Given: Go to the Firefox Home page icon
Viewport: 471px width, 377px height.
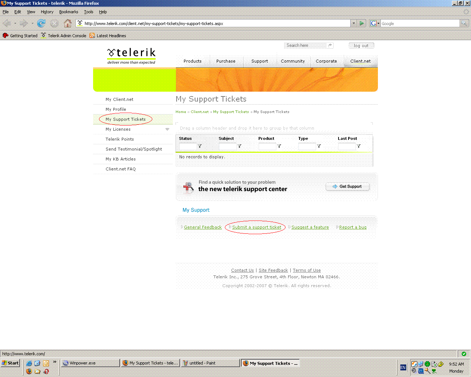Looking at the screenshot, I should tap(68, 23).
